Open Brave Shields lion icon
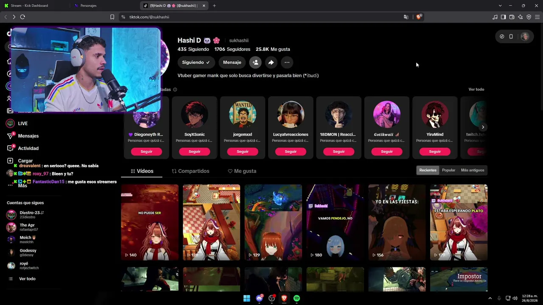This screenshot has height=305, width=543. tap(419, 17)
